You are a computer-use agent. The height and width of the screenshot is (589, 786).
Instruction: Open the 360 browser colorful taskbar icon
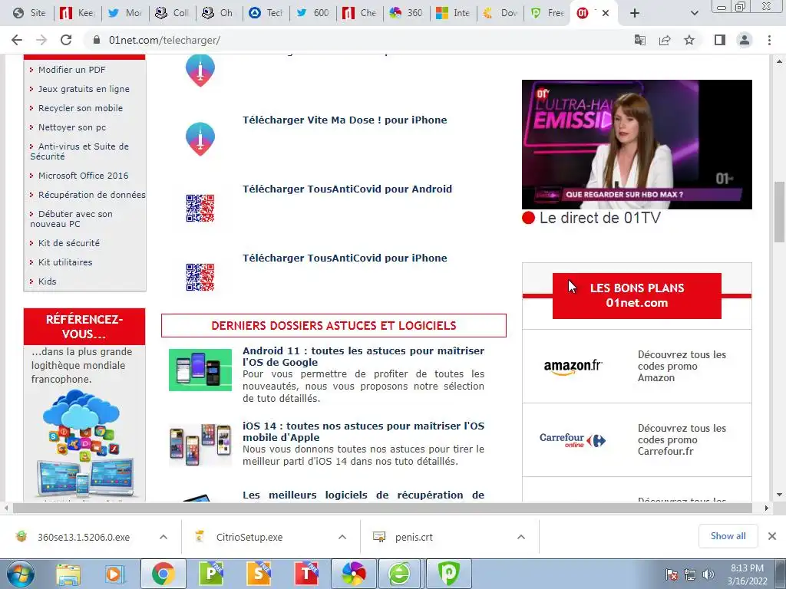click(x=354, y=574)
